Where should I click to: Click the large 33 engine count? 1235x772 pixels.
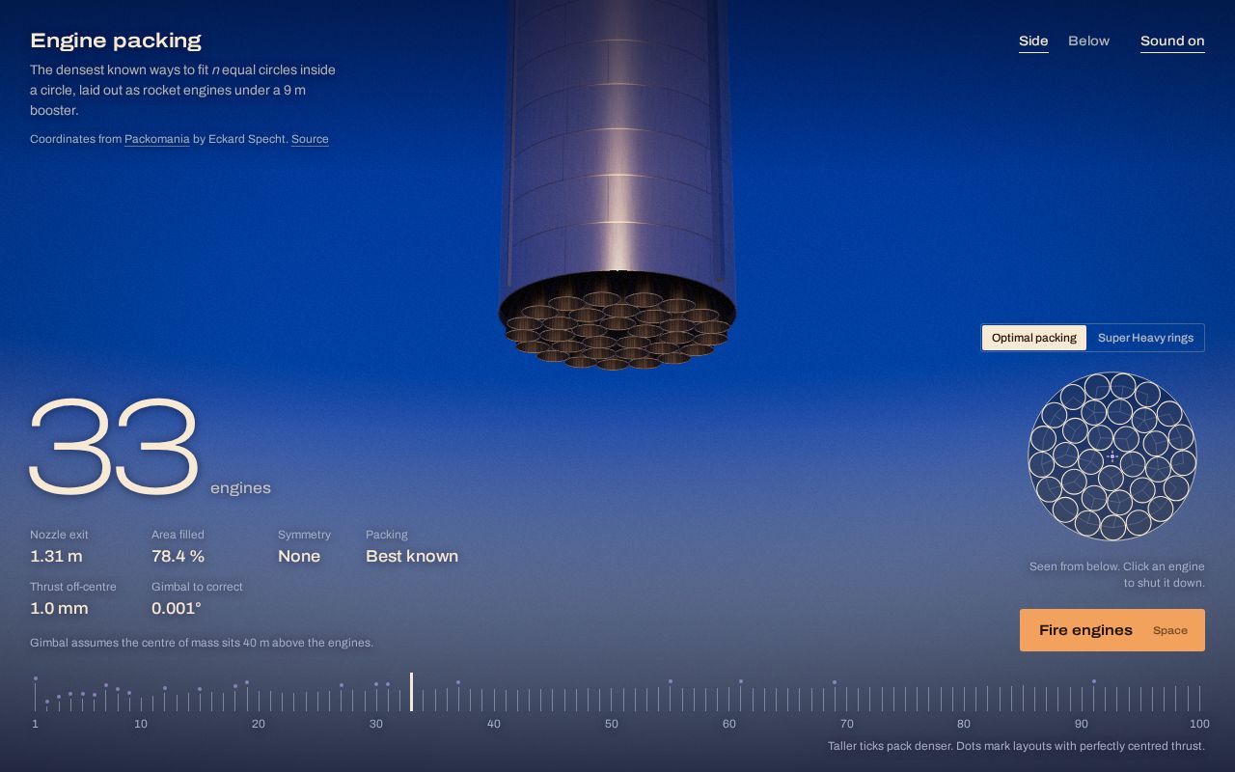(x=114, y=448)
